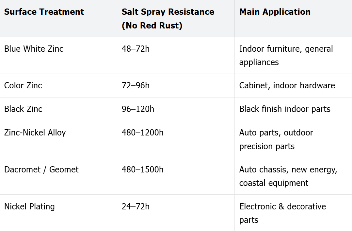Screen dimensions: 352x231
Task: Select the Cabinet, indoor hardware text
Action: click(287, 85)
